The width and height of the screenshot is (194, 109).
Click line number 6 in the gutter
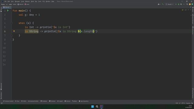5,31
